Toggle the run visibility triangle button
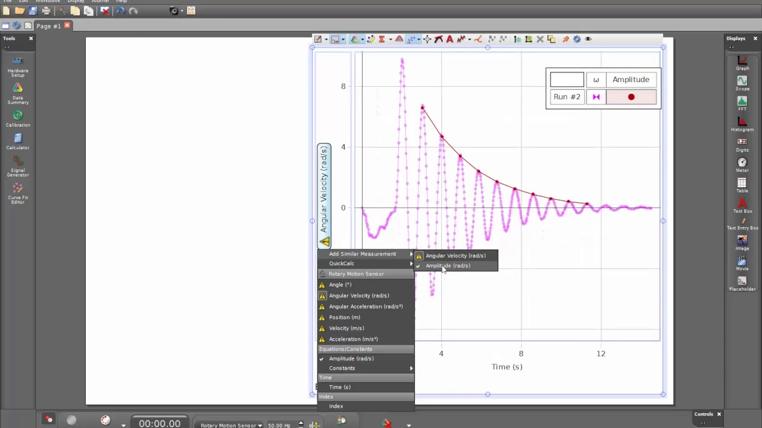Image resolution: width=762 pixels, height=428 pixels. tap(354, 39)
